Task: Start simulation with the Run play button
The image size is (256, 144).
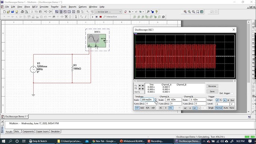Action: (x=93, y=17)
